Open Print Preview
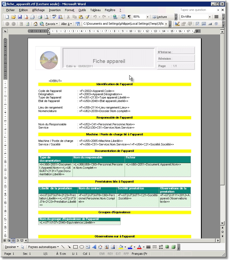This screenshot has height=261, width=230. tap(46, 17)
